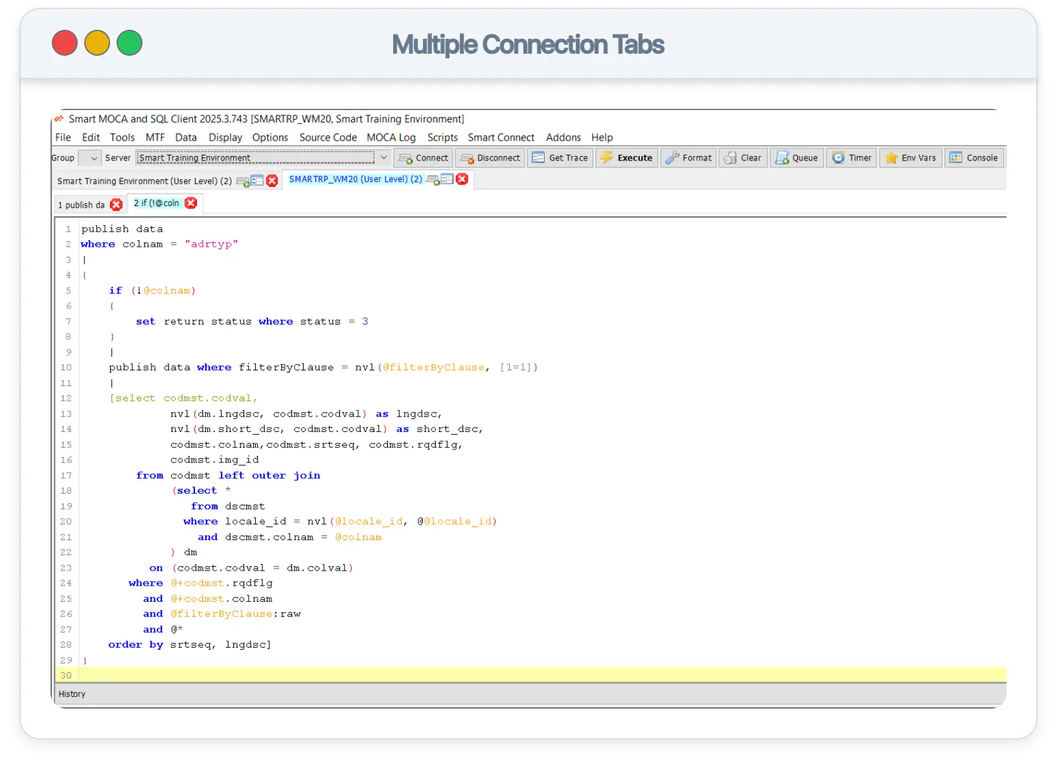
Task: Click the Connect toolbar button
Action: pos(424,158)
